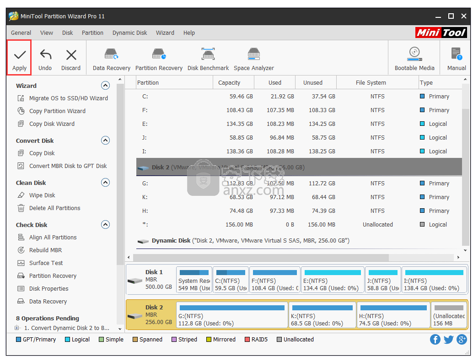Collapse the Wizard section
The width and height of the screenshot is (473, 357).
(x=105, y=86)
